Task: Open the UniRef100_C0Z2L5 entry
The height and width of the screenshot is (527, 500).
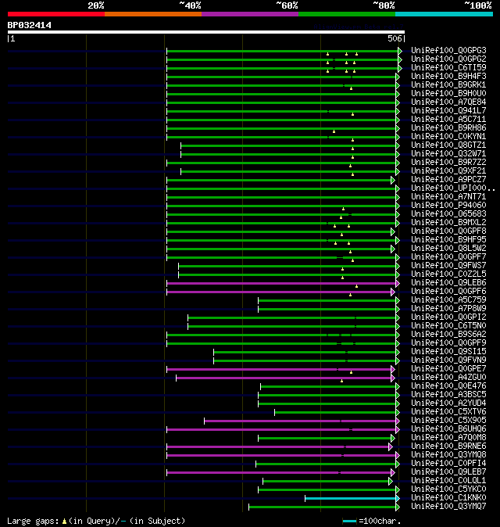Action: click(x=448, y=274)
